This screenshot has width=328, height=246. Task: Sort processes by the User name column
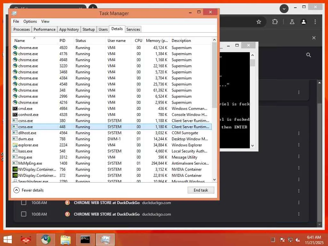pos(117,41)
